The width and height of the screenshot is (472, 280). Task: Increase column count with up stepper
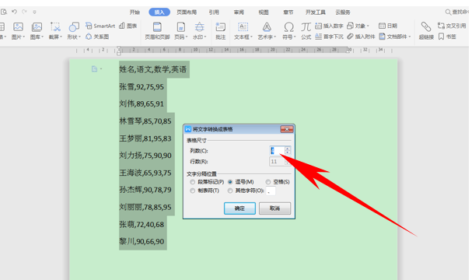(288, 149)
